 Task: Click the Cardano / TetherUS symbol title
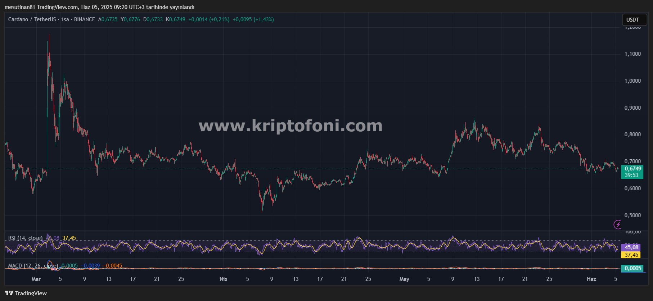click(x=32, y=19)
